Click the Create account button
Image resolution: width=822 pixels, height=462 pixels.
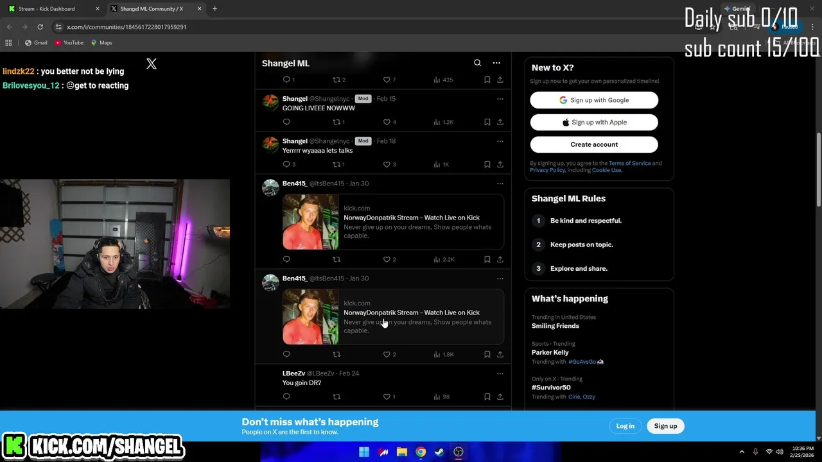[594, 144]
